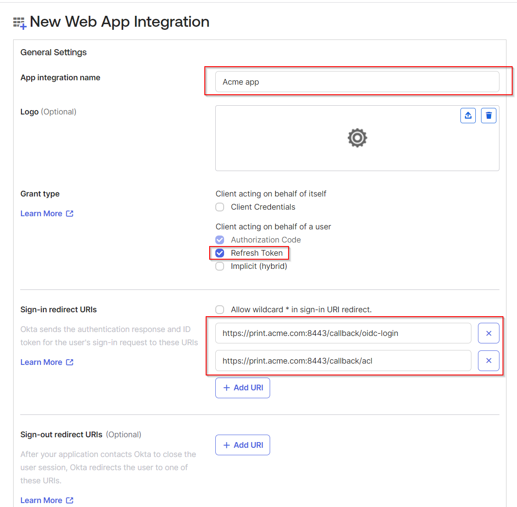Remove the callback/acl redirect URI
This screenshot has width=517, height=507.
pos(488,361)
